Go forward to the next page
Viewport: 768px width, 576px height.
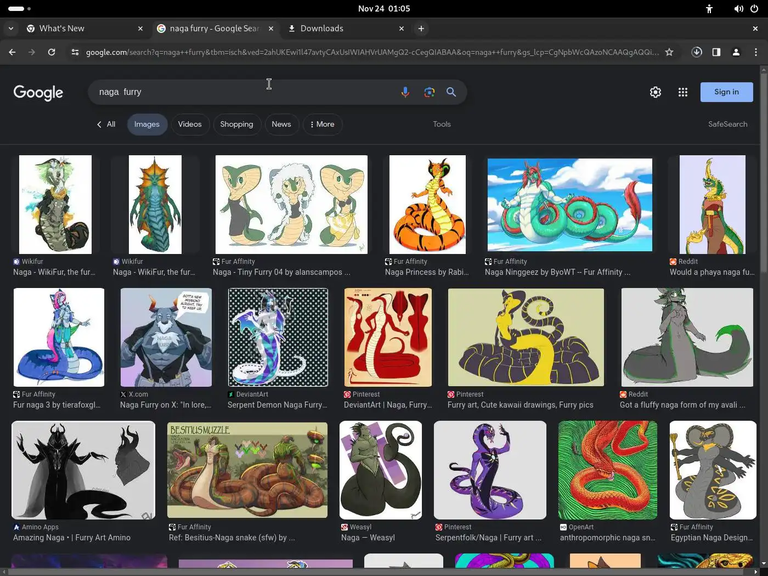(x=32, y=52)
